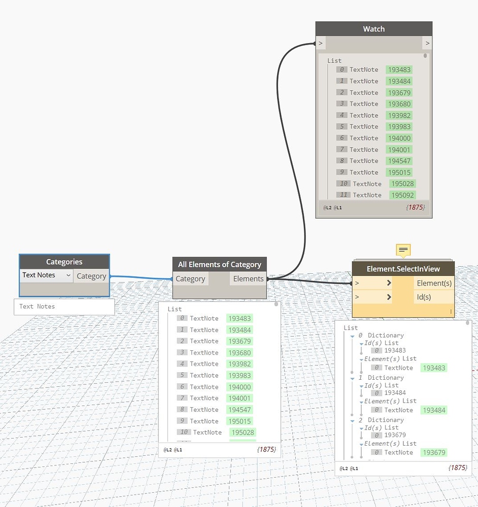Click the Watch node's output port
This screenshot has width=478, height=507.
pos(427,44)
